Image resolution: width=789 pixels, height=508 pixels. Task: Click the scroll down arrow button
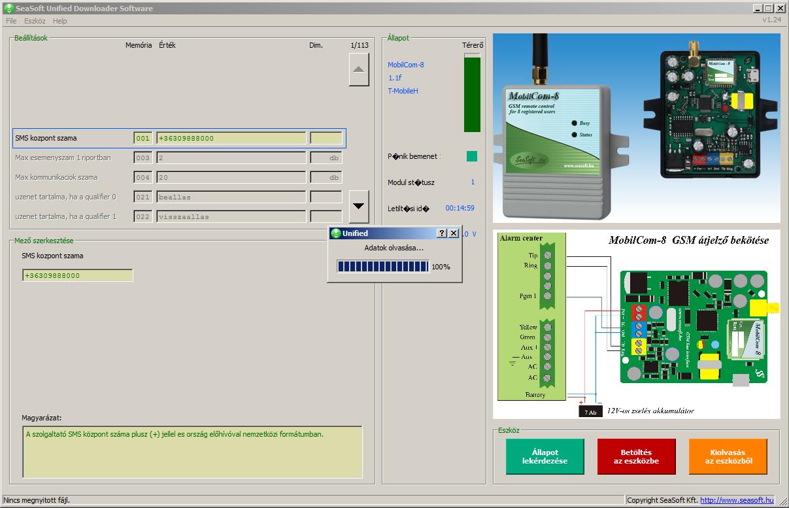(x=359, y=206)
